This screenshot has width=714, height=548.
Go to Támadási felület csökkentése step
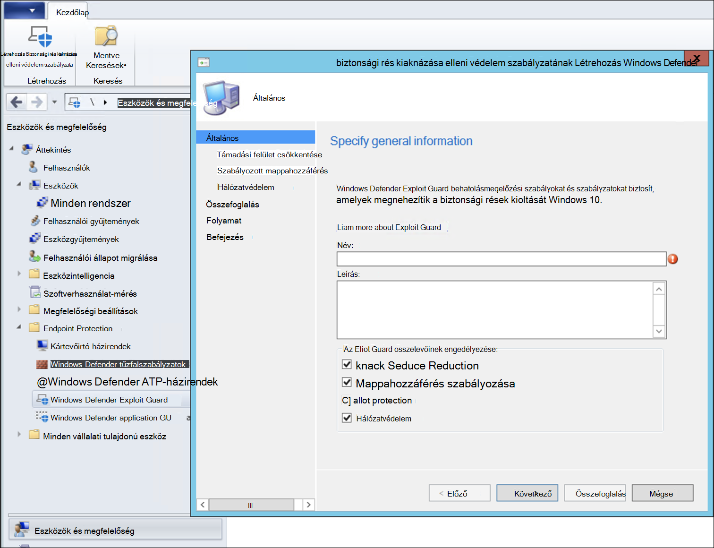tap(269, 154)
